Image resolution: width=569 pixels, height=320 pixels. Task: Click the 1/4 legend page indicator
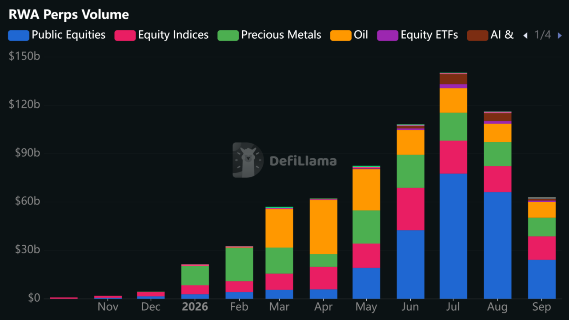(x=542, y=35)
